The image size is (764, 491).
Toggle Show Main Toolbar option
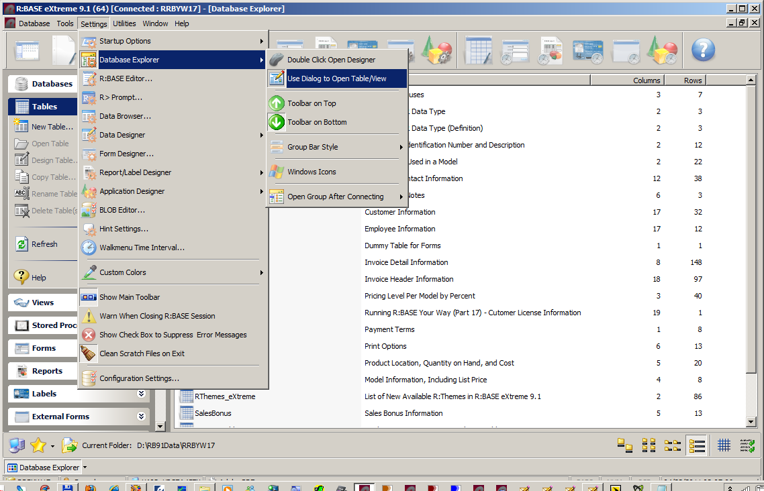coord(129,297)
